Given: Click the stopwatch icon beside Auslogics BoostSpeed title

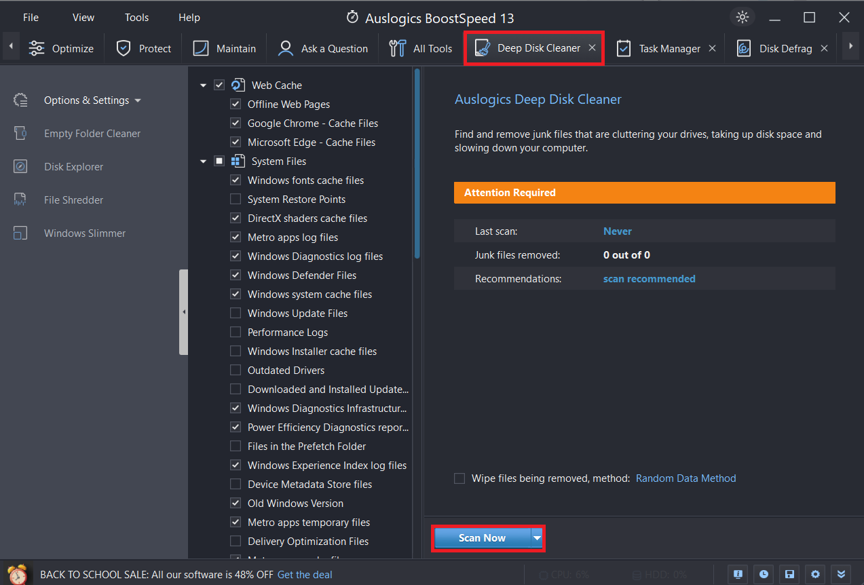Looking at the screenshot, I should (x=352, y=17).
